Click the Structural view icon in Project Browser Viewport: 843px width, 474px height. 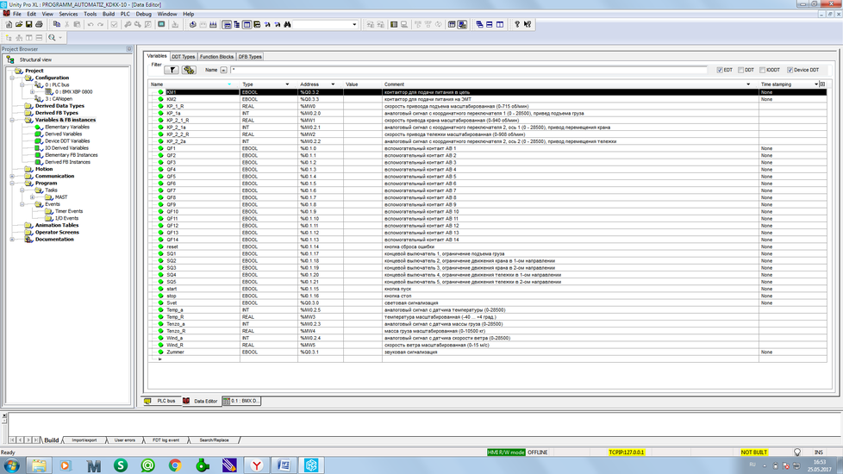point(10,59)
